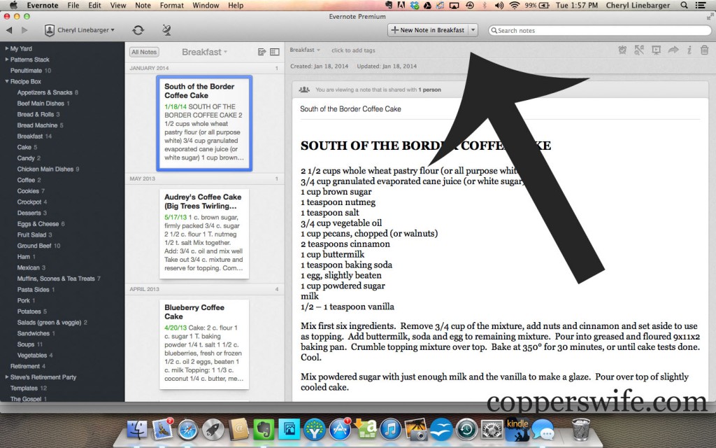
Task: Open the Evernote elephant menu bar icon
Action: click(389, 6)
